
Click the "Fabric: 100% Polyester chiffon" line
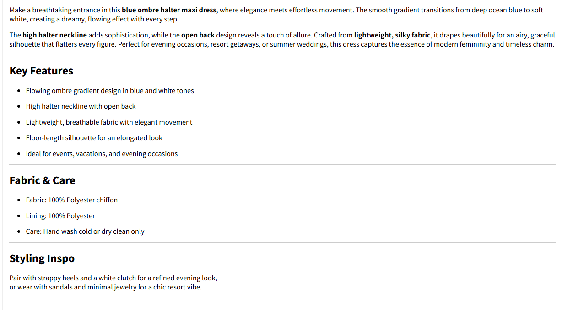pyautogui.click(x=71, y=200)
